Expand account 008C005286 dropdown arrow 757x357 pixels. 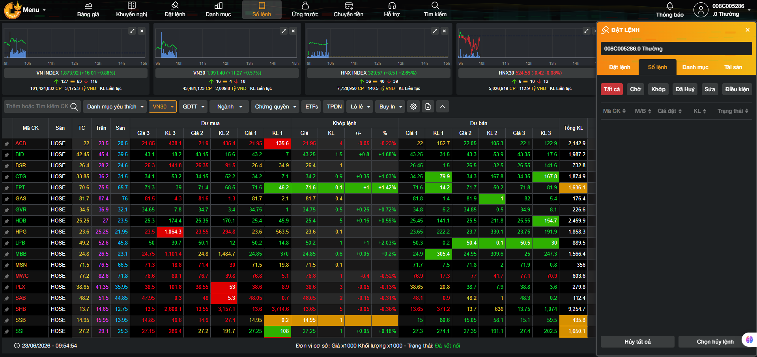pos(749,10)
